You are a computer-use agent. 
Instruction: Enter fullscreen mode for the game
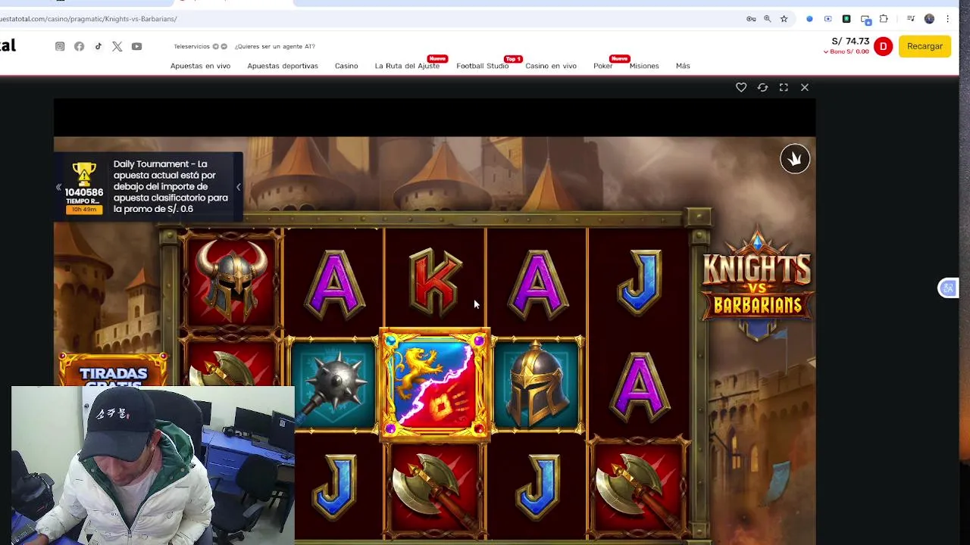click(x=784, y=88)
